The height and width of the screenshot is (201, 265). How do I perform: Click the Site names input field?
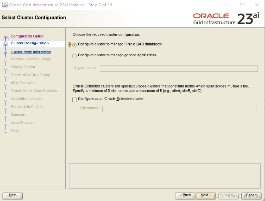[x=179, y=109]
